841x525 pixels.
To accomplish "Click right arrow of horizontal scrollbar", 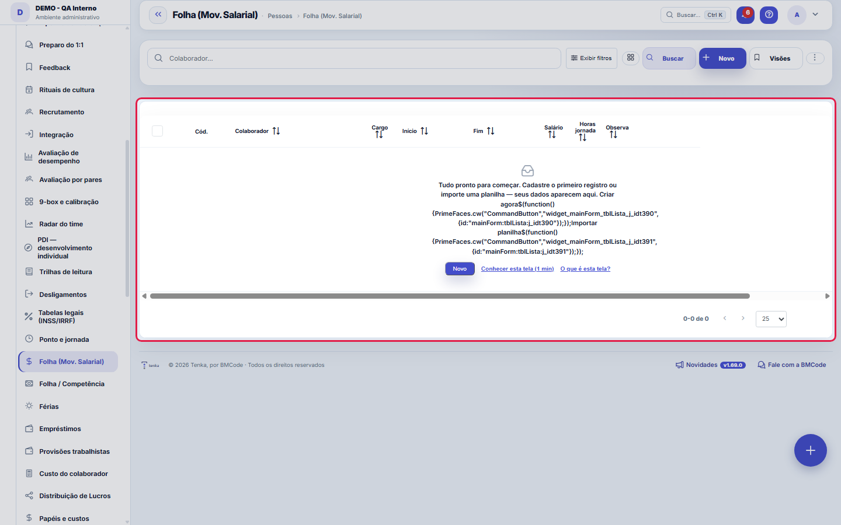I will [827, 296].
